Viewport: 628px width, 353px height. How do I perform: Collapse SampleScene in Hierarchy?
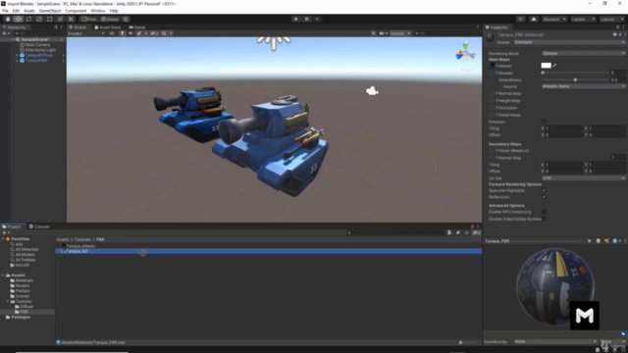[x=13, y=39]
